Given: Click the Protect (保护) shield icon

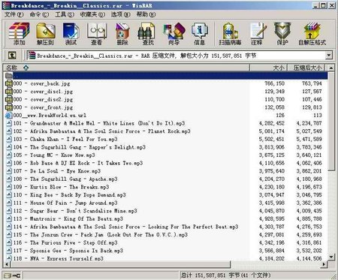Looking at the screenshot, I should tap(282, 34).
